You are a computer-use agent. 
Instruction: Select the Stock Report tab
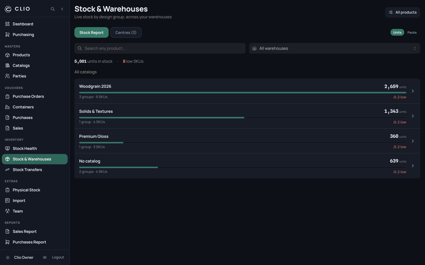tap(91, 33)
